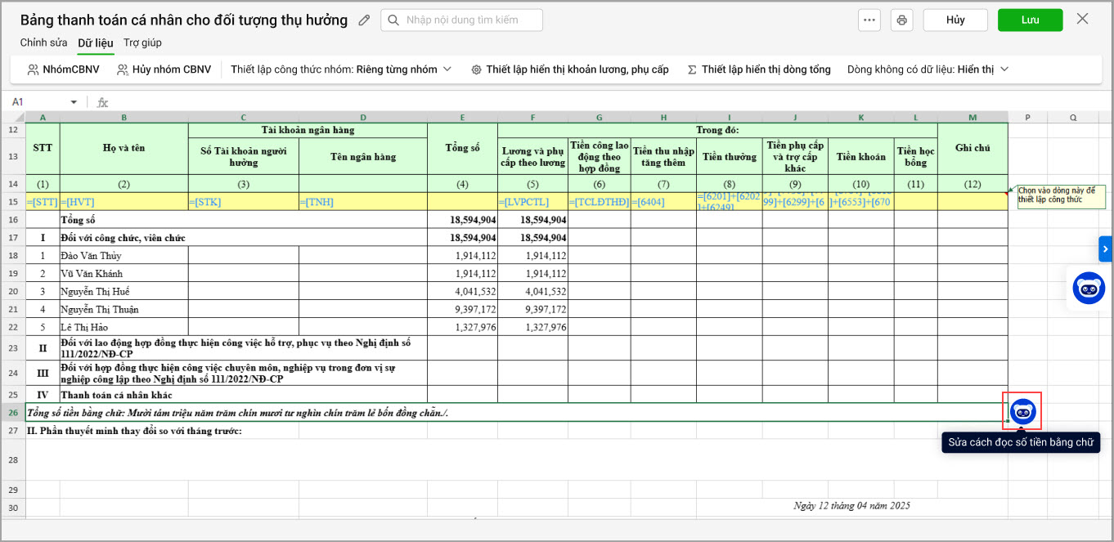Screen dimensions: 1114x542
Task: Close the payment table window
Action: [x=1082, y=19]
